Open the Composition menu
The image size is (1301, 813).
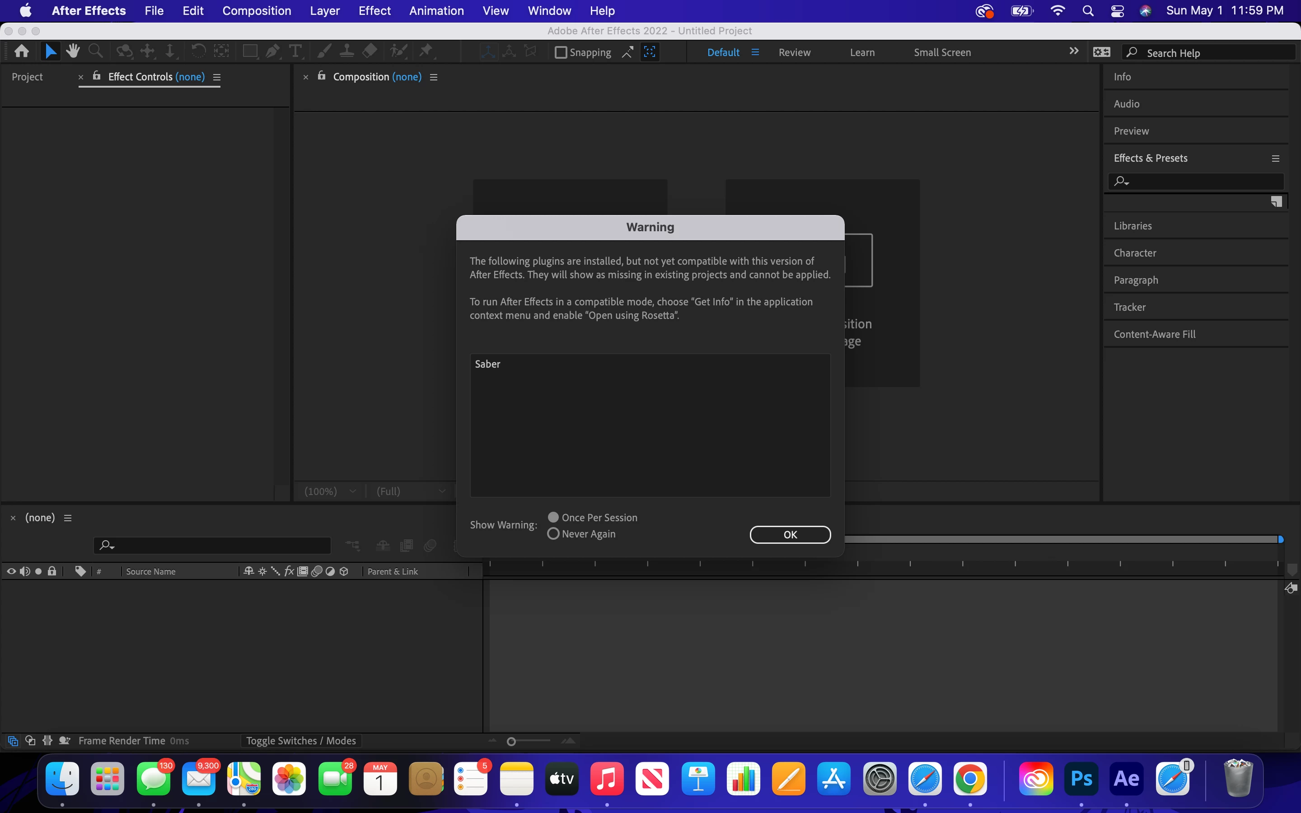[x=257, y=11]
